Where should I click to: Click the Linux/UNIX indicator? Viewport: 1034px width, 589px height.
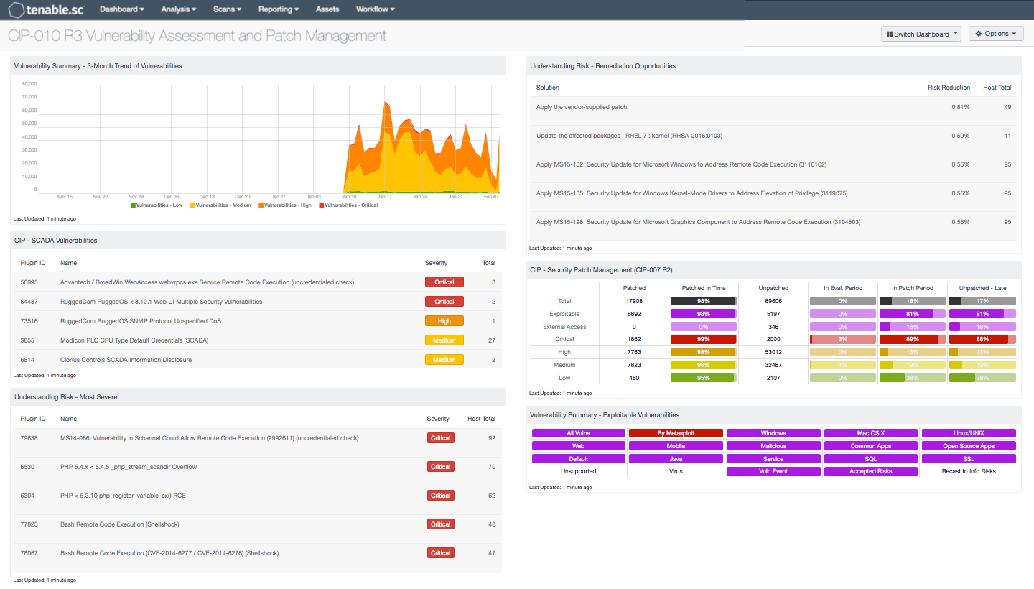click(969, 433)
